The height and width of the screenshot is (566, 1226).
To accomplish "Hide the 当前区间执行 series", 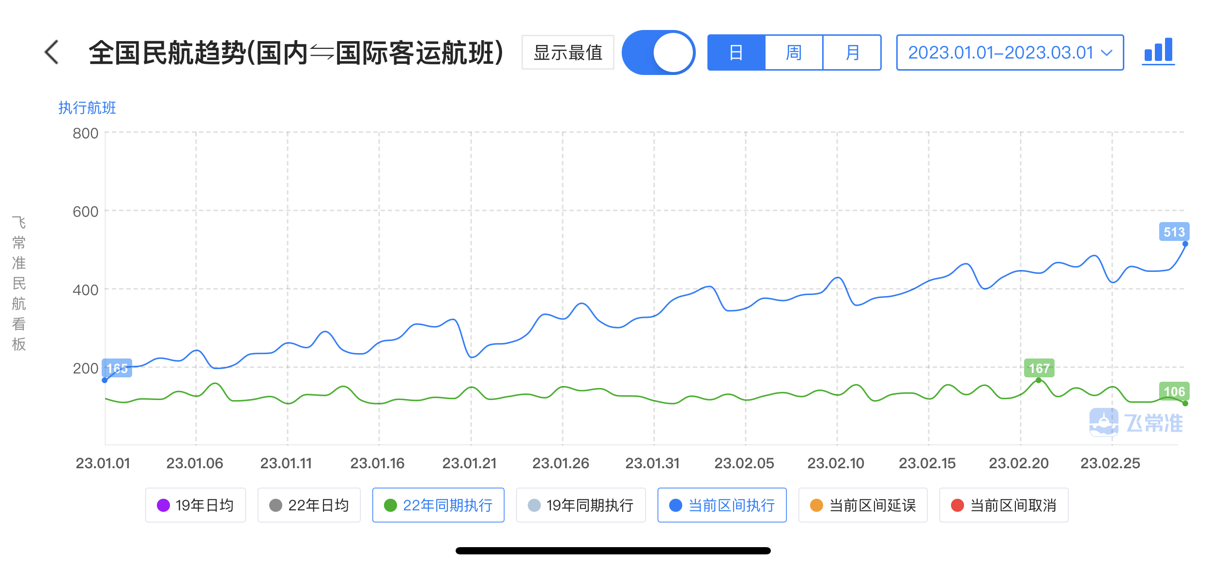I will (721, 505).
